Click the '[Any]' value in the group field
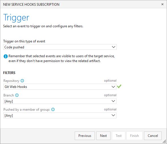The width and height of the screenshot is (167, 144). coord(9,115)
